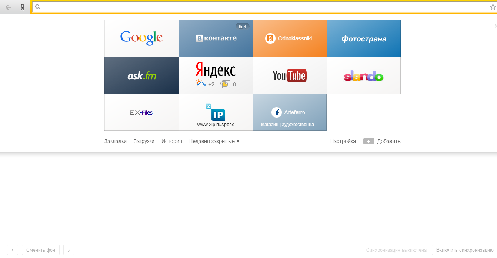The height and width of the screenshot is (258, 497).
Task: Open the Яндекс tile logo
Action: (x=216, y=69)
